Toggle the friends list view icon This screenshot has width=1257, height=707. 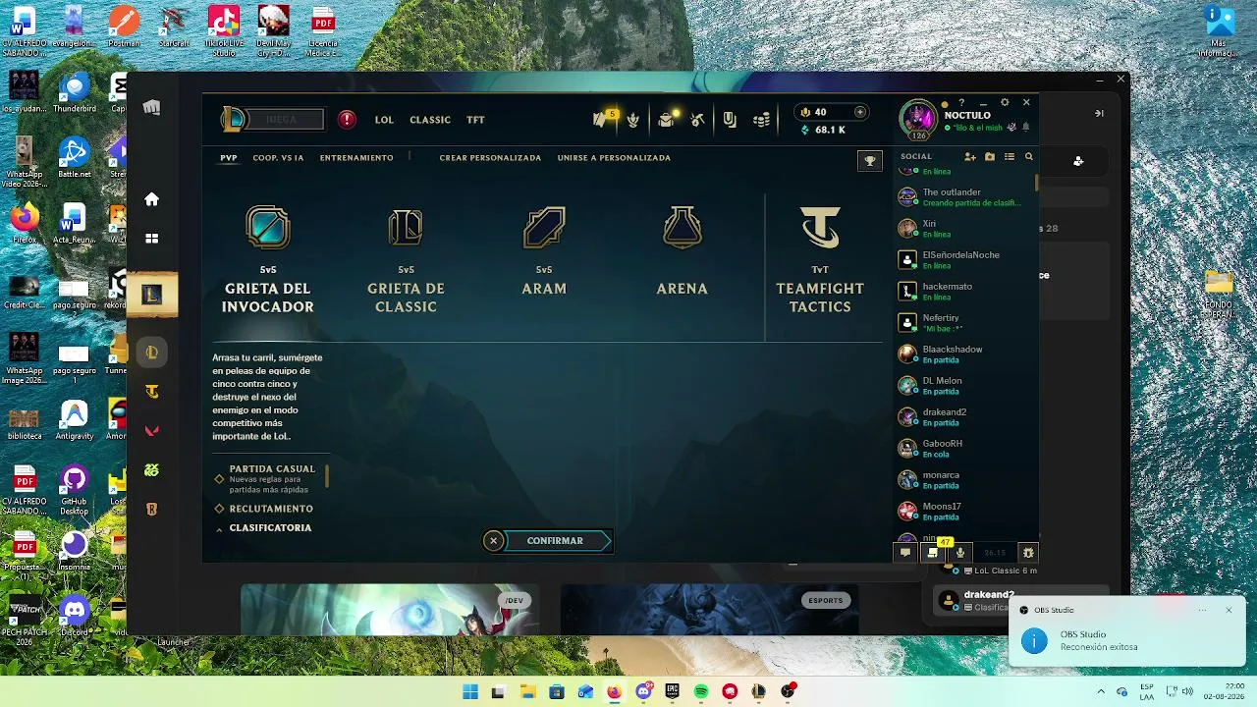click(1010, 157)
